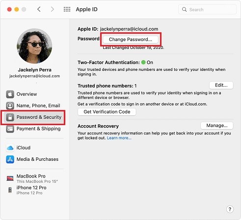Click 'Last Changed October 19, 2020' text

coord(134,48)
